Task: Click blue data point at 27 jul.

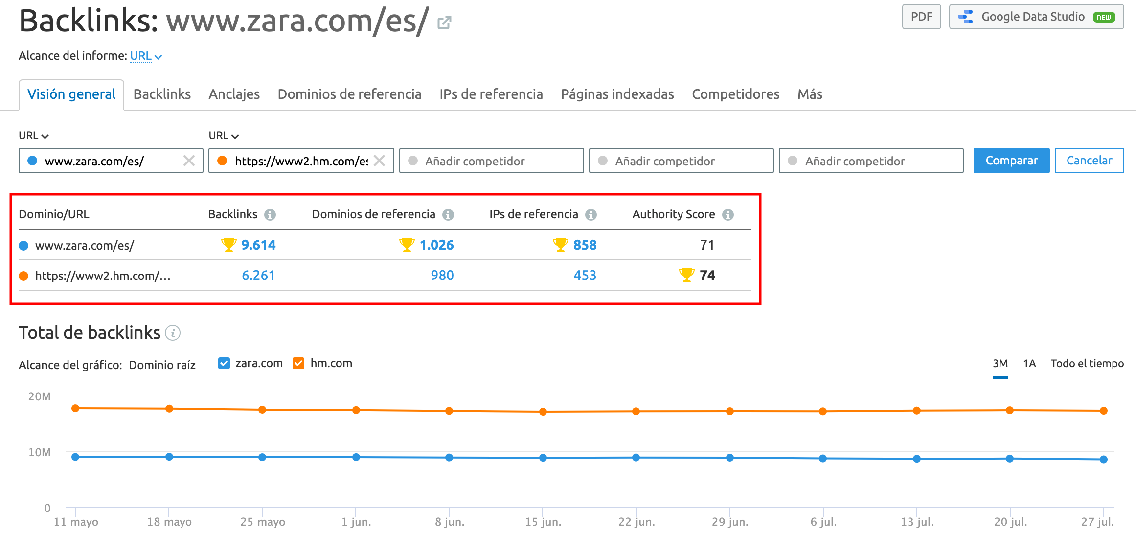Action: pyautogui.click(x=1104, y=459)
